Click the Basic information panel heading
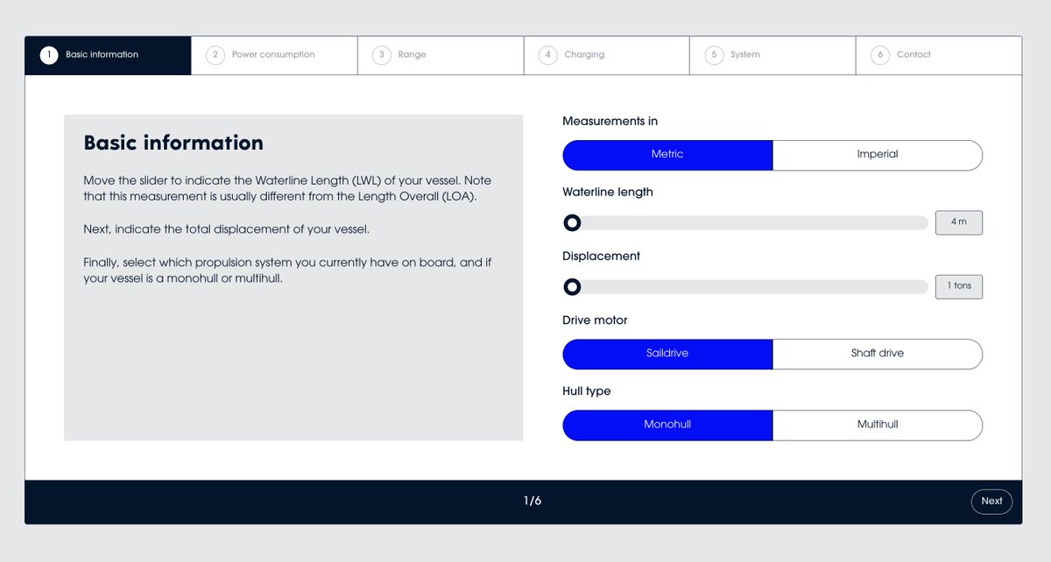The image size is (1051, 562). (x=173, y=143)
